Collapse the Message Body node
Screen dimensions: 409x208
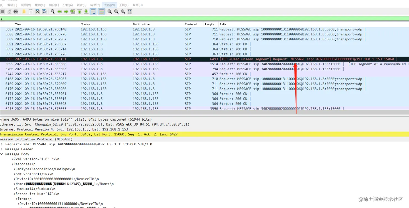point(2,154)
